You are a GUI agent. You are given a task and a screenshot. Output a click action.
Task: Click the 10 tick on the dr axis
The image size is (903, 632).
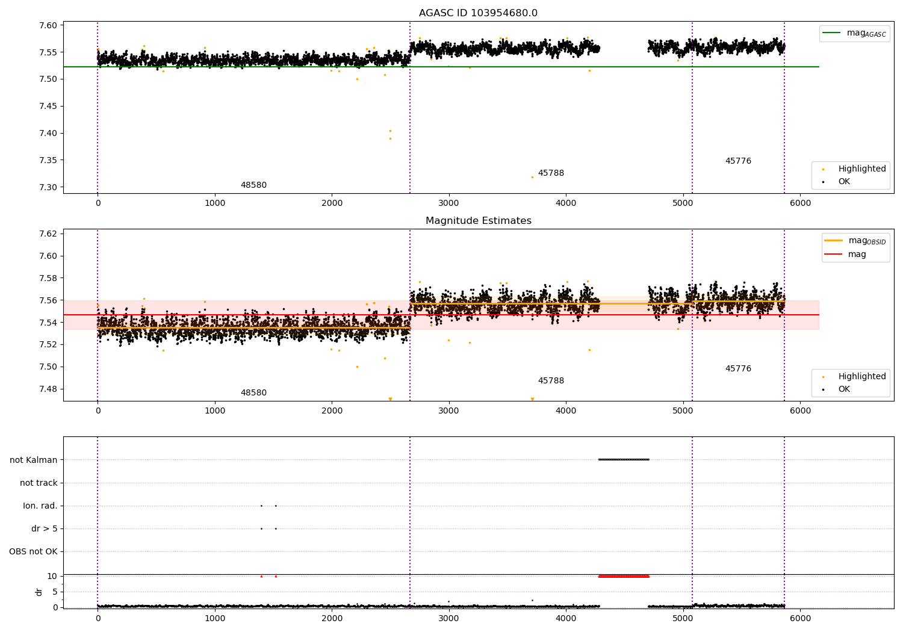pos(52,576)
